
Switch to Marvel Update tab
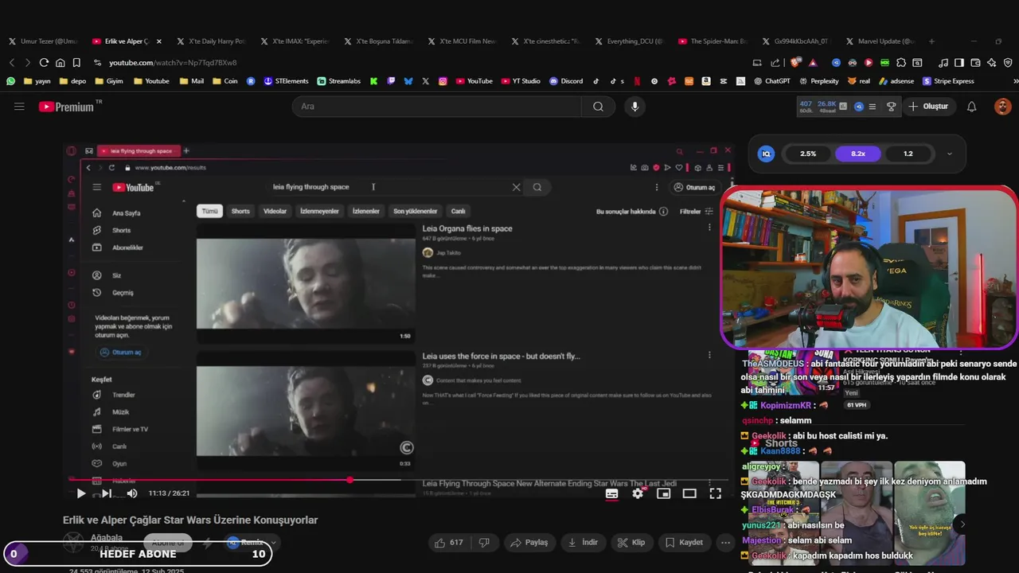[880, 41]
